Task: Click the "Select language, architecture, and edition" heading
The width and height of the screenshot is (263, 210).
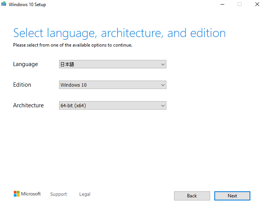Action: 120,33
